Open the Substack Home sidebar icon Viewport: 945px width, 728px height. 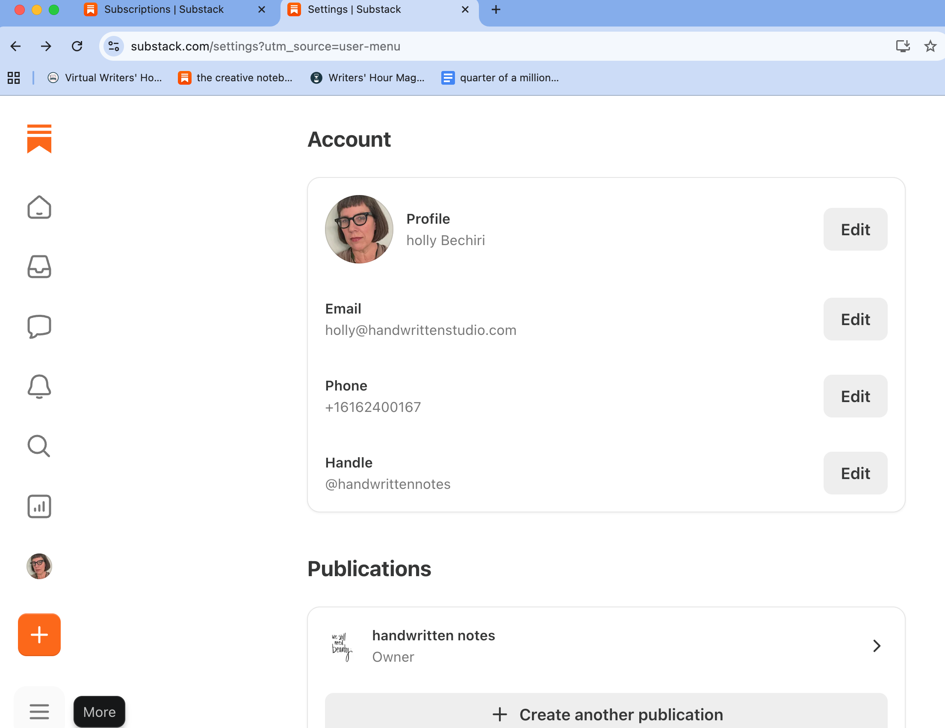click(39, 207)
